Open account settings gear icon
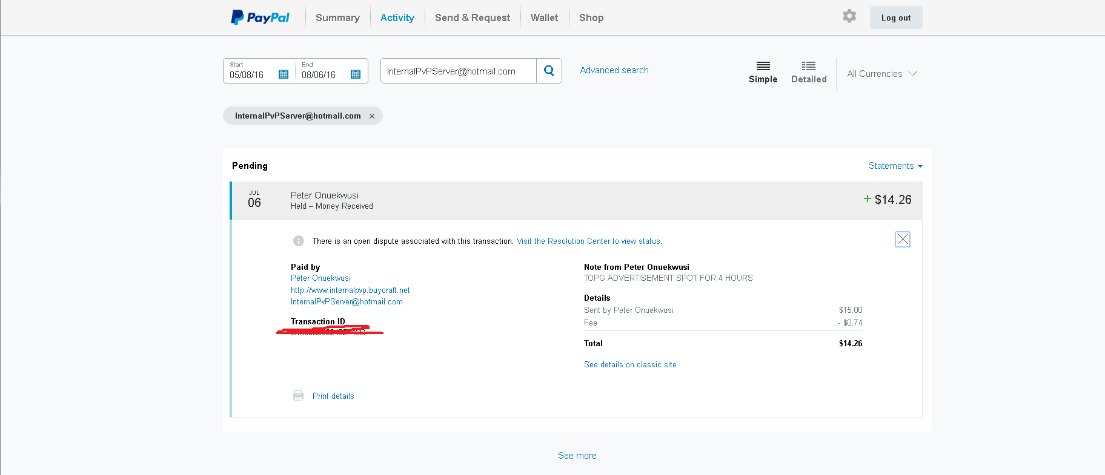The image size is (1105, 475). click(x=849, y=16)
